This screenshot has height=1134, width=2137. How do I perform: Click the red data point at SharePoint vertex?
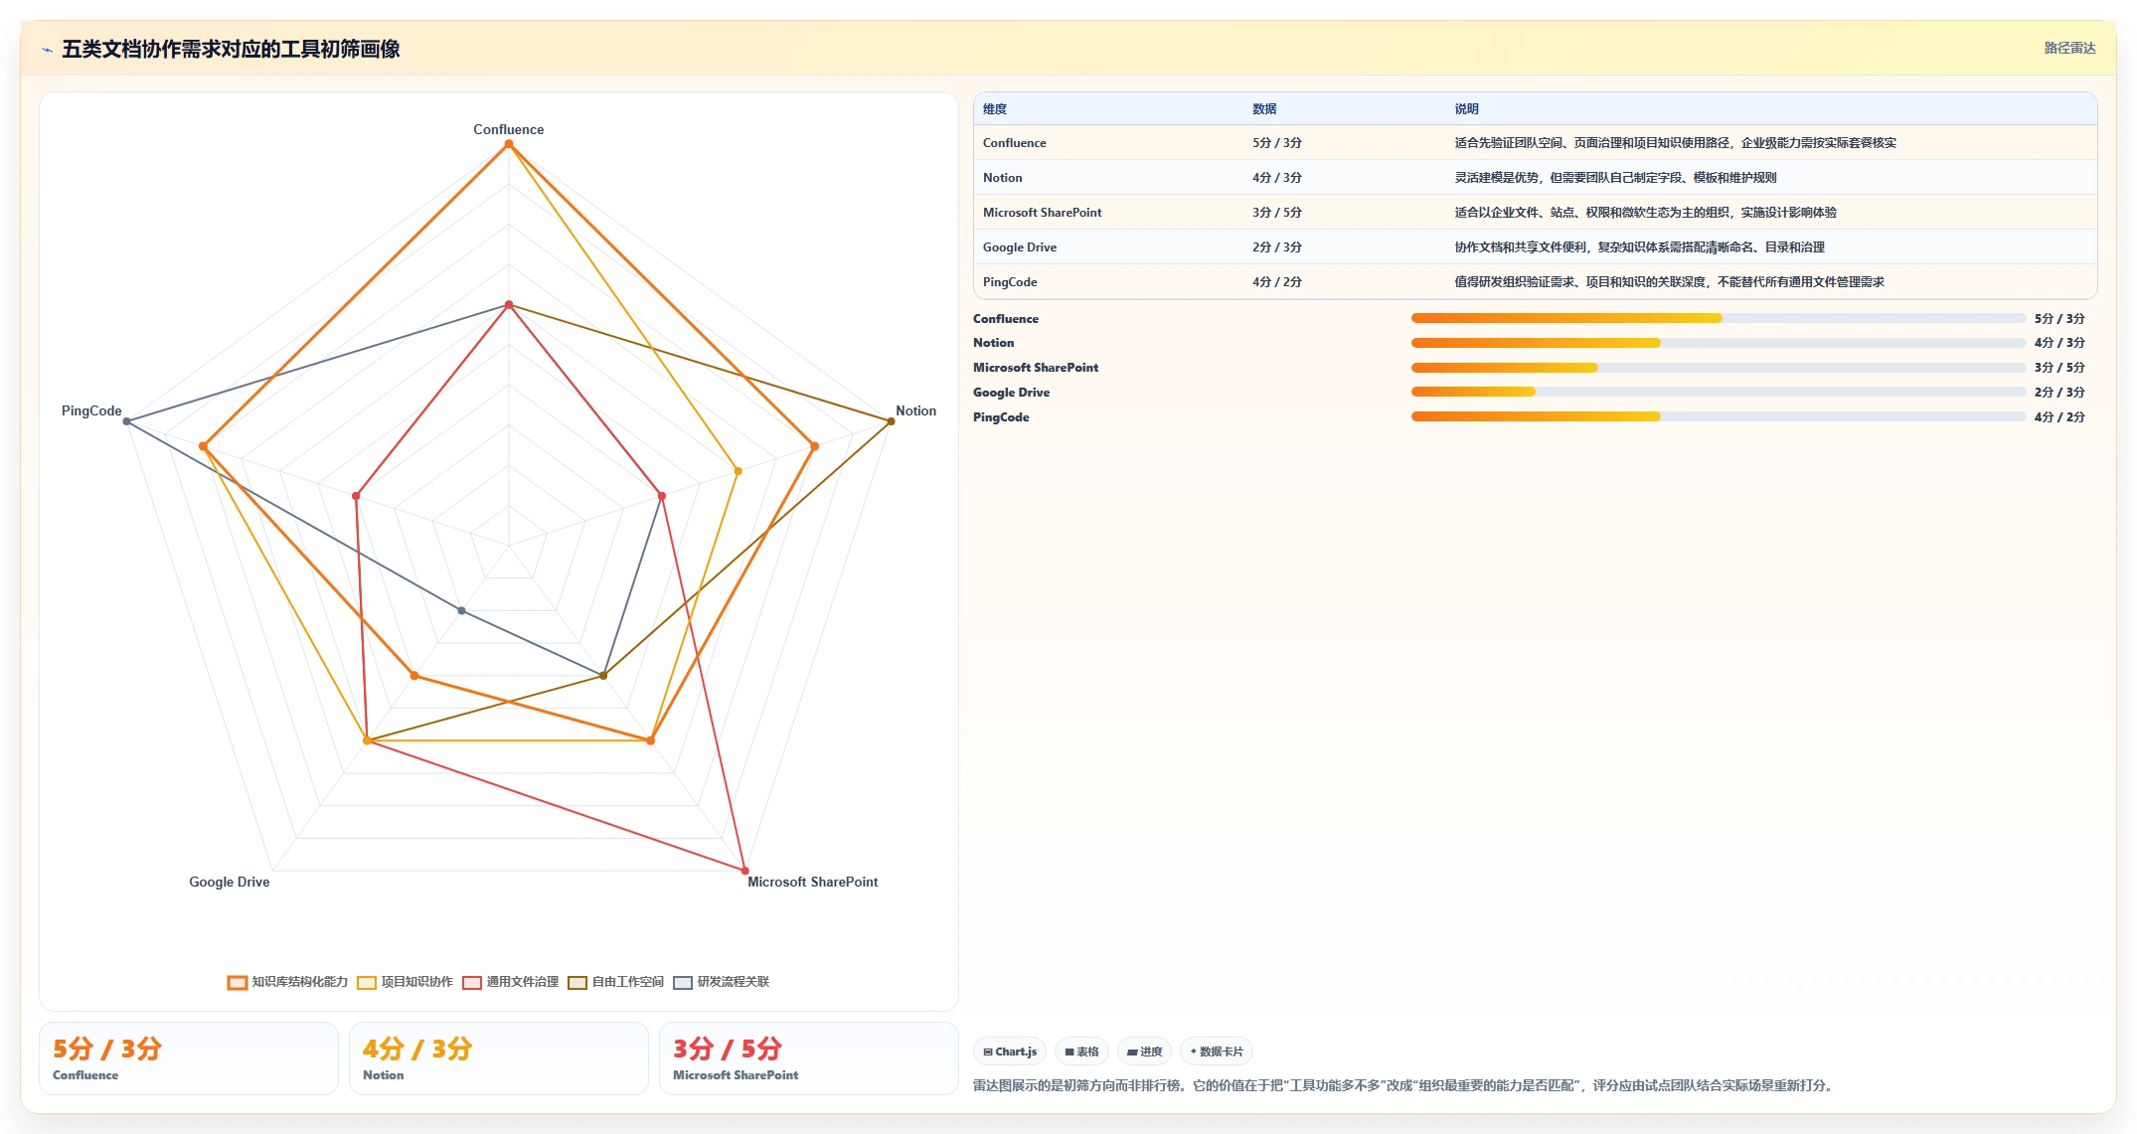coord(745,871)
